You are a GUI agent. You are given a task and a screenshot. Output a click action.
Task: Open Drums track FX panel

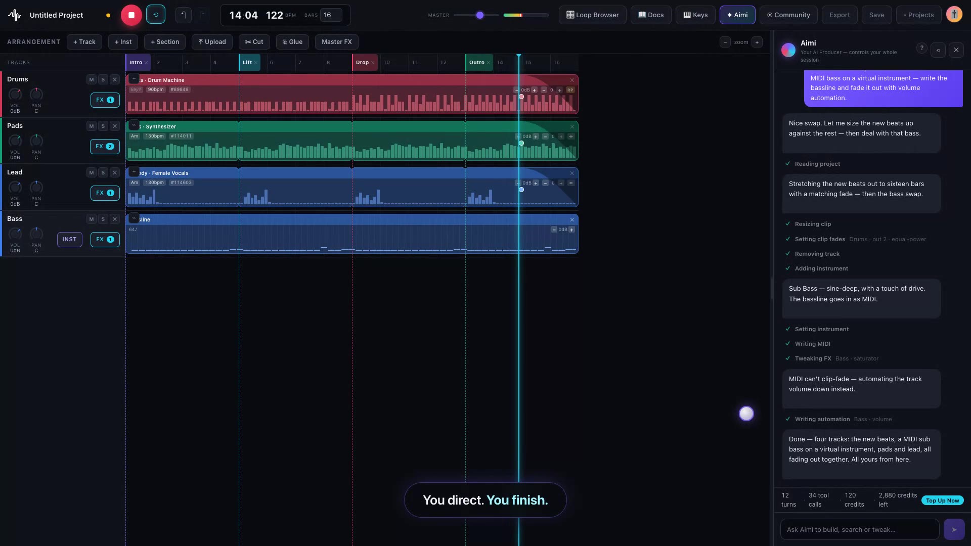coord(105,100)
